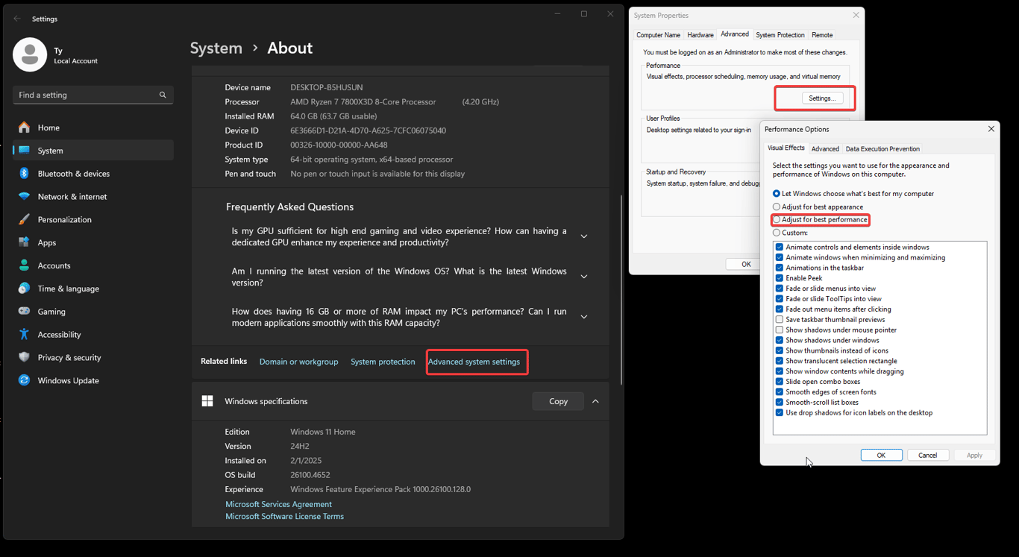Click the back arrow in Settings
The width and height of the screenshot is (1019, 557).
click(17, 19)
